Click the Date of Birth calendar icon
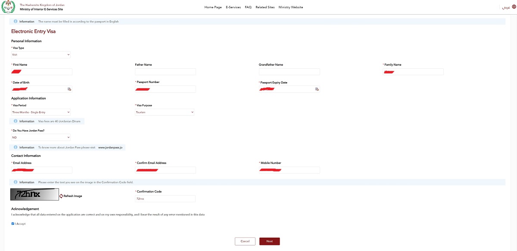 [69, 89]
